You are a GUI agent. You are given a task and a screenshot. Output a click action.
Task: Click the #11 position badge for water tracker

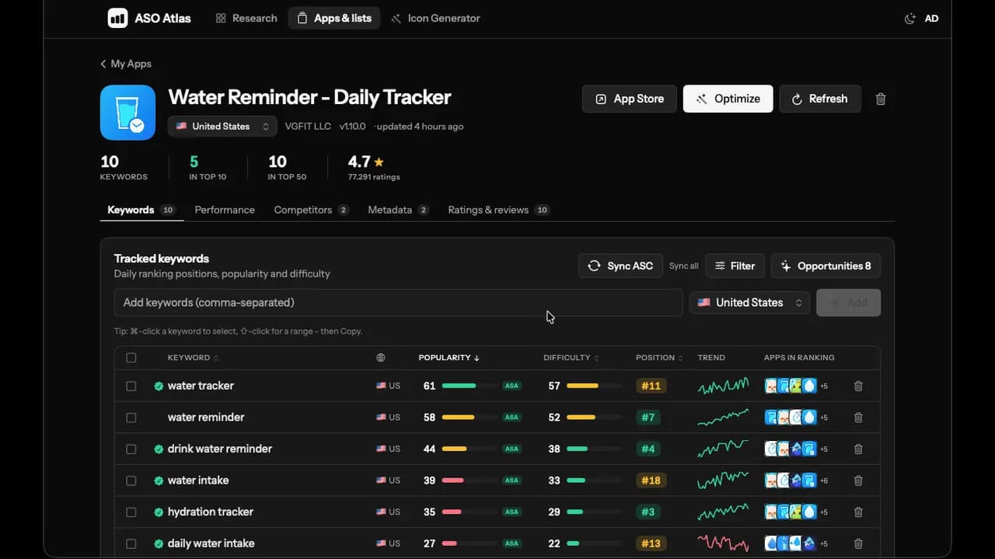click(x=651, y=386)
